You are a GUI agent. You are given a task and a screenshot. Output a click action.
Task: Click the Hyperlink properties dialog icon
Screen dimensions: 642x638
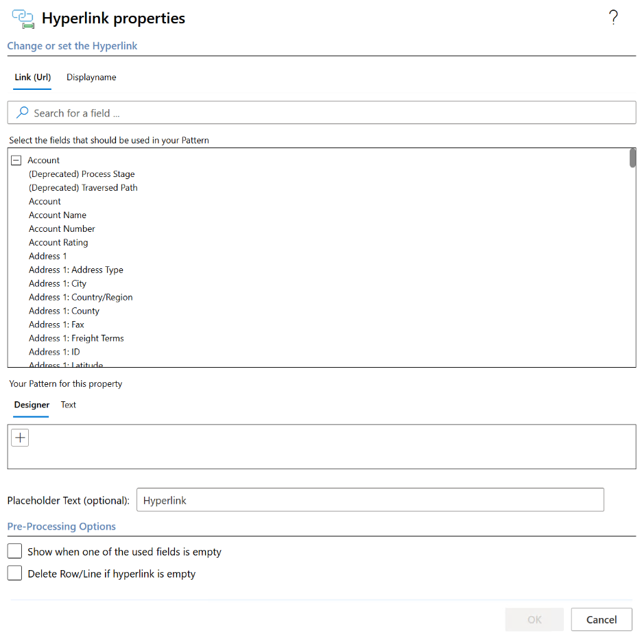(x=23, y=19)
